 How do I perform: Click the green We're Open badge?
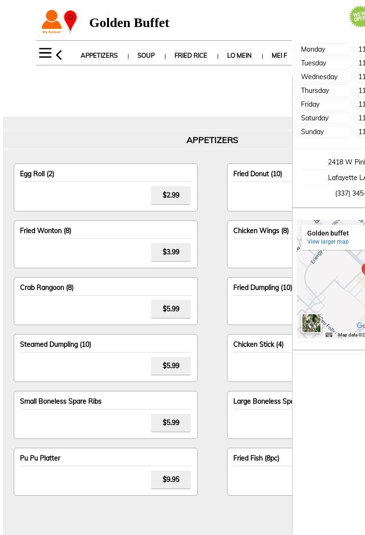357,17
